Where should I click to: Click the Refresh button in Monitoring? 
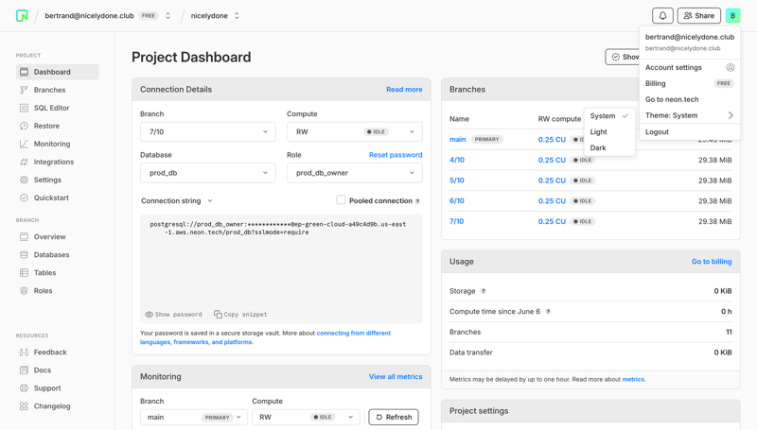coord(394,417)
